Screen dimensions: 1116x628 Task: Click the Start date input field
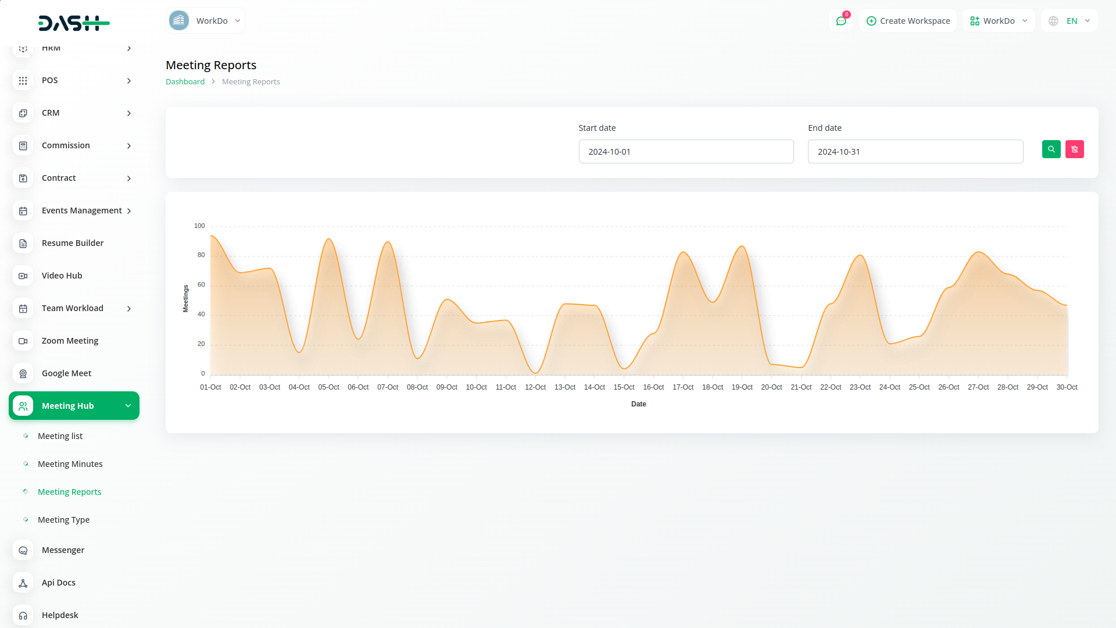coord(686,152)
